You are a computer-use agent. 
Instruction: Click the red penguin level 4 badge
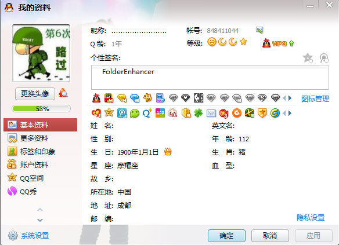[x=109, y=98]
